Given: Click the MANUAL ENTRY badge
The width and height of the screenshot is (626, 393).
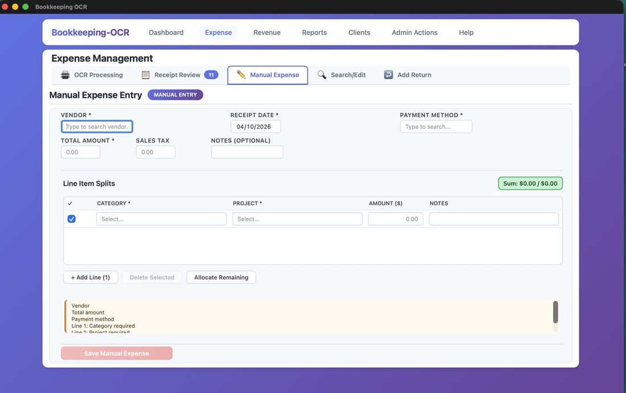Looking at the screenshot, I should [x=175, y=95].
